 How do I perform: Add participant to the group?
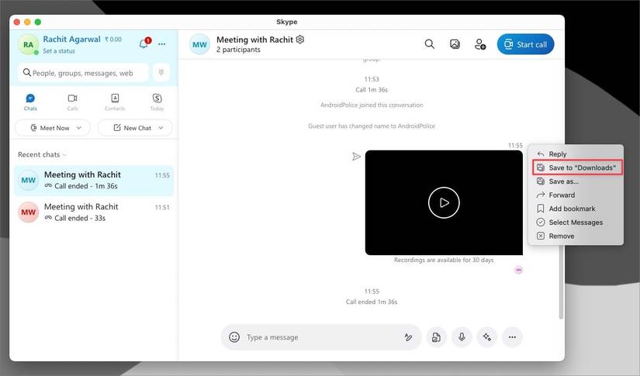[x=480, y=44]
